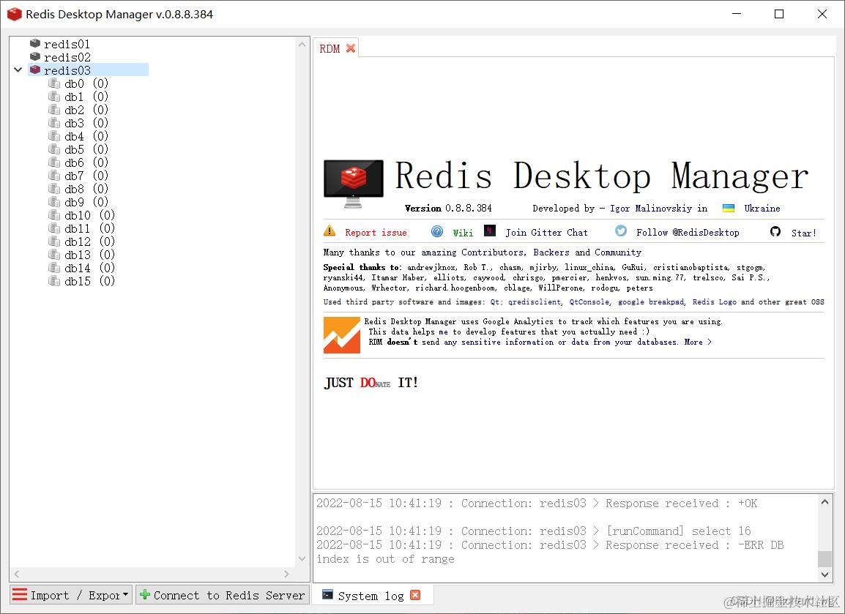Open the Report issue link
Screen dimensions: 845x614
[376, 233]
